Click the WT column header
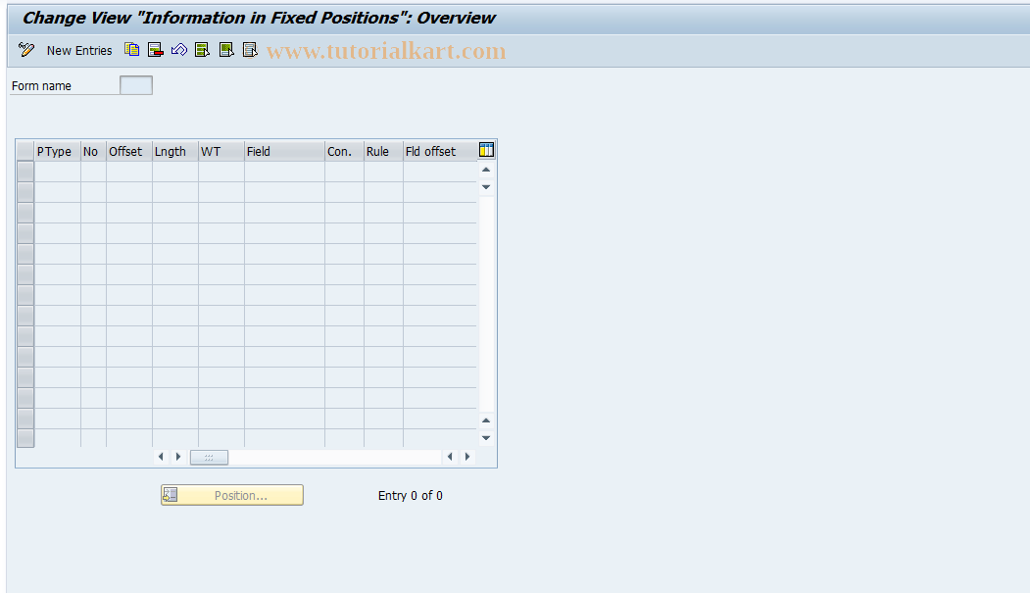 221,152
